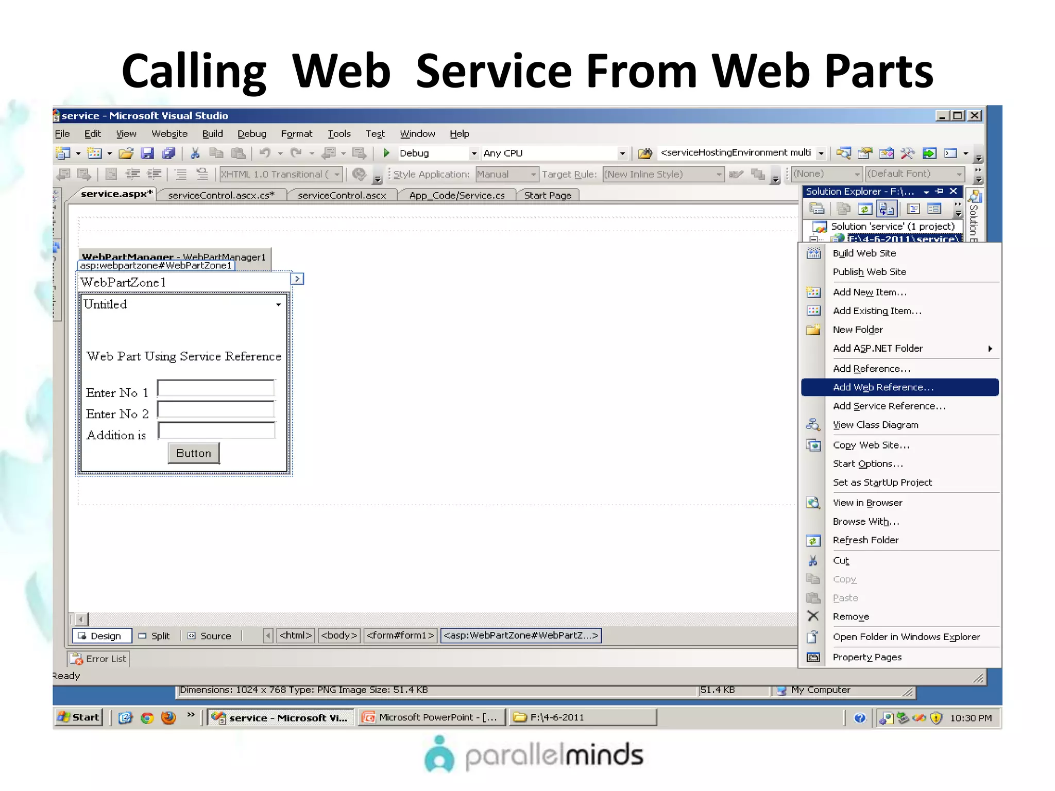The width and height of the screenshot is (1055, 791).
Task: Click the Properties Window toolbar icon
Action: [x=865, y=153]
